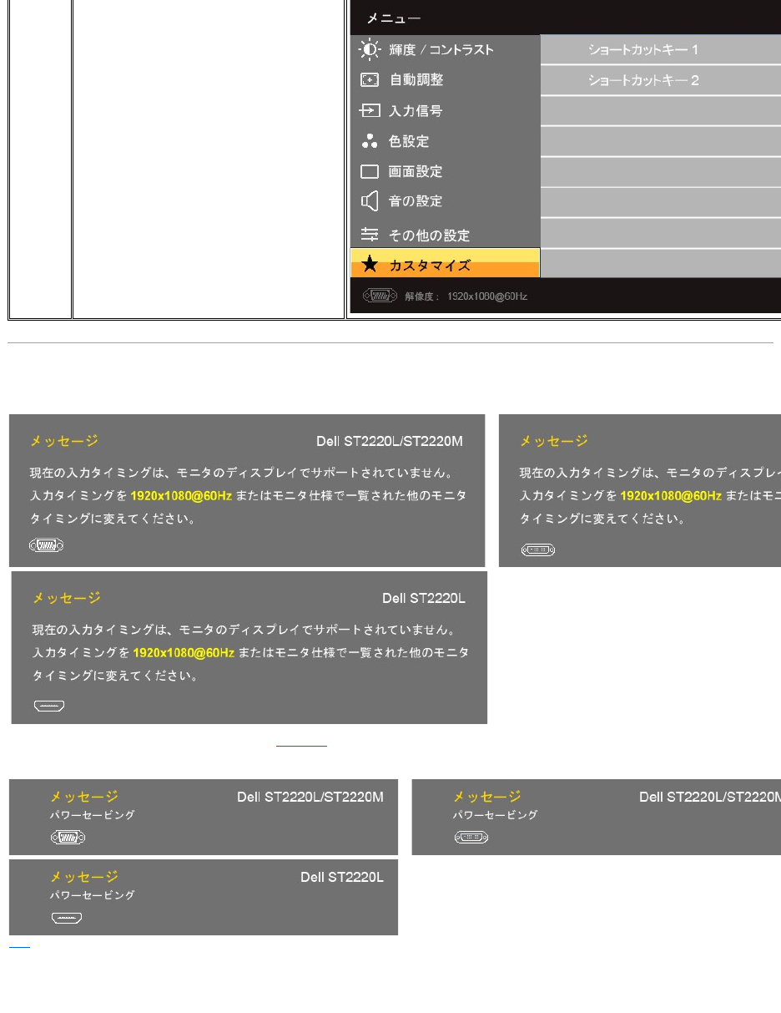The image size is (781, 1013).
Task: Click 1920x1080@60Hz in the HDMI timing message
Action: [184, 652]
